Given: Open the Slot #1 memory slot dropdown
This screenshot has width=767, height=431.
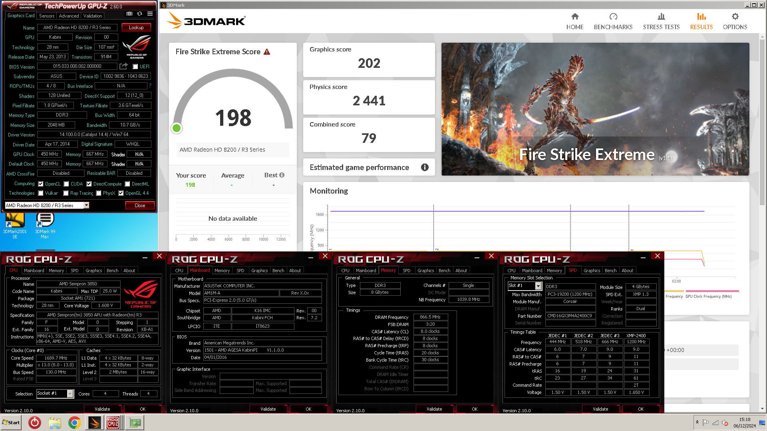Looking at the screenshot, I should coord(538,286).
